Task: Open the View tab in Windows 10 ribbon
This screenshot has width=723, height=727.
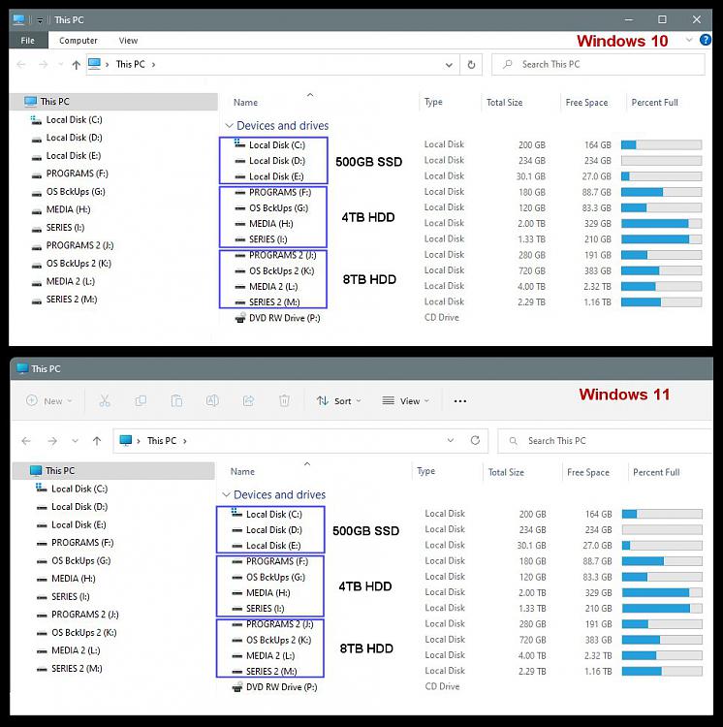Action: [x=128, y=41]
